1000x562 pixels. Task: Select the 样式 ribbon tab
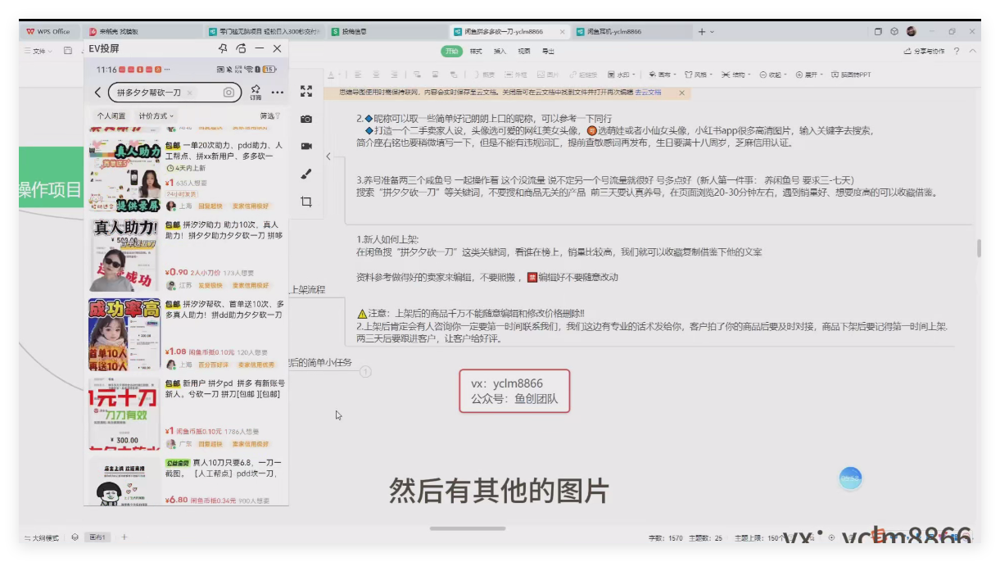click(476, 51)
